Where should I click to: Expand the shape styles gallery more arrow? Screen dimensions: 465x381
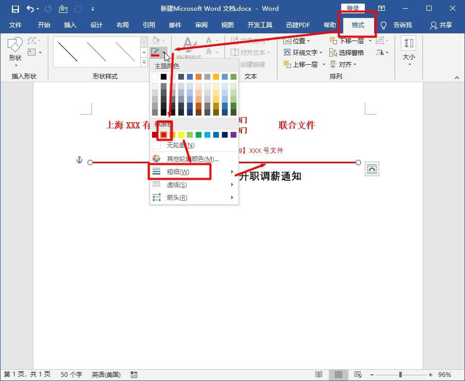(x=144, y=62)
